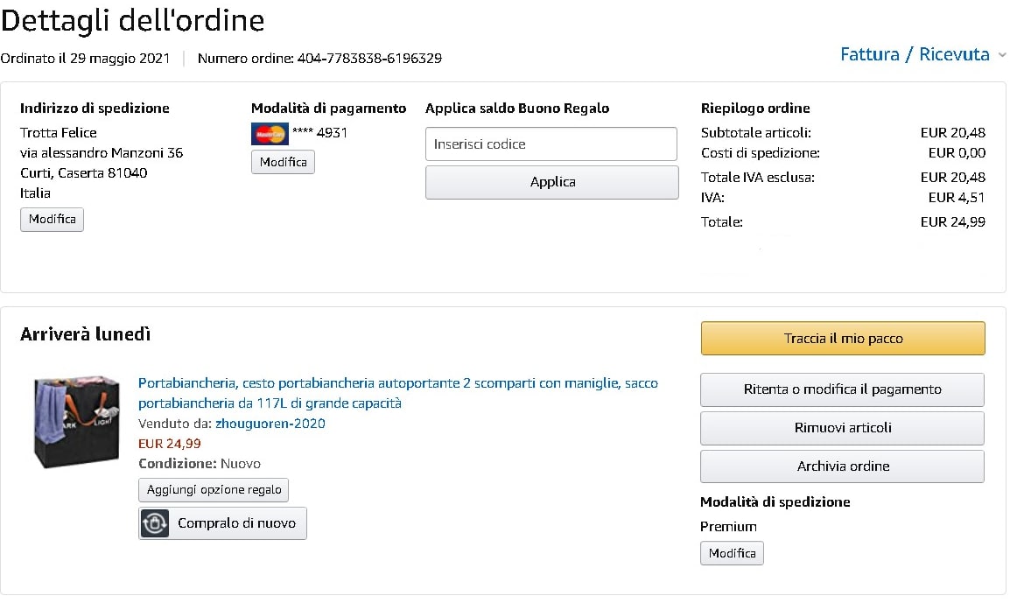
Task: Click the card number ending 4931
Action: [320, 133]
